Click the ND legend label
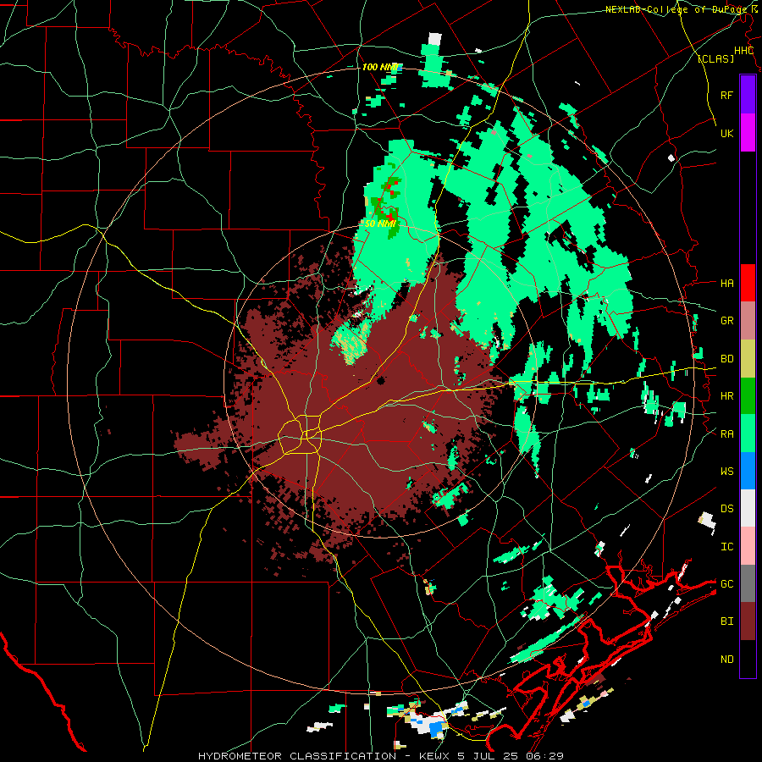The width and height of the screenshot is (762, 762). [726, 659]
